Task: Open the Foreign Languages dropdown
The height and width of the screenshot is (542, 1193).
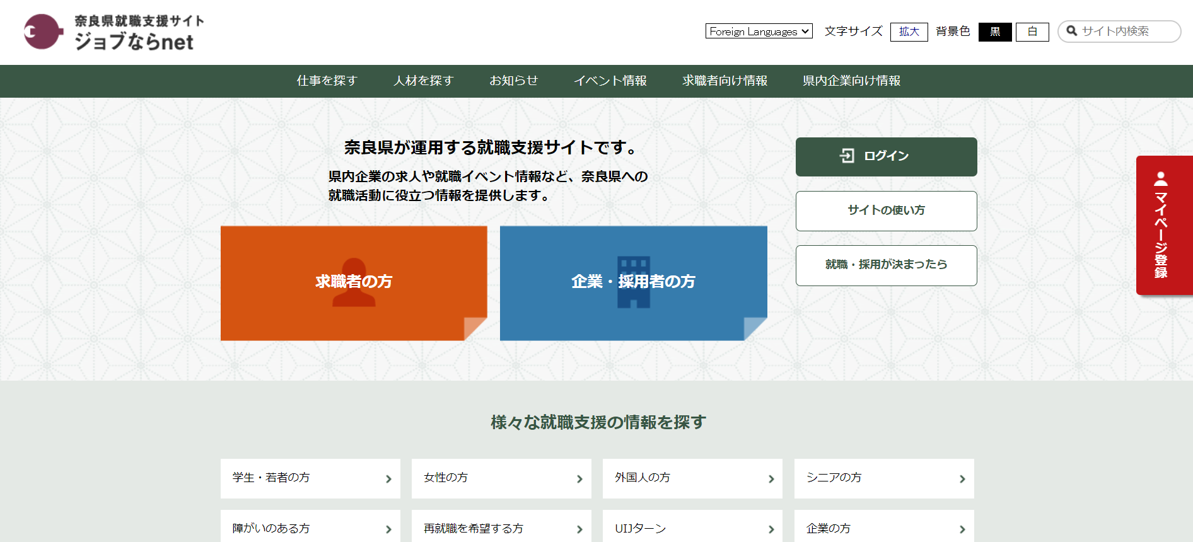Action: click(x=759, y=32)
